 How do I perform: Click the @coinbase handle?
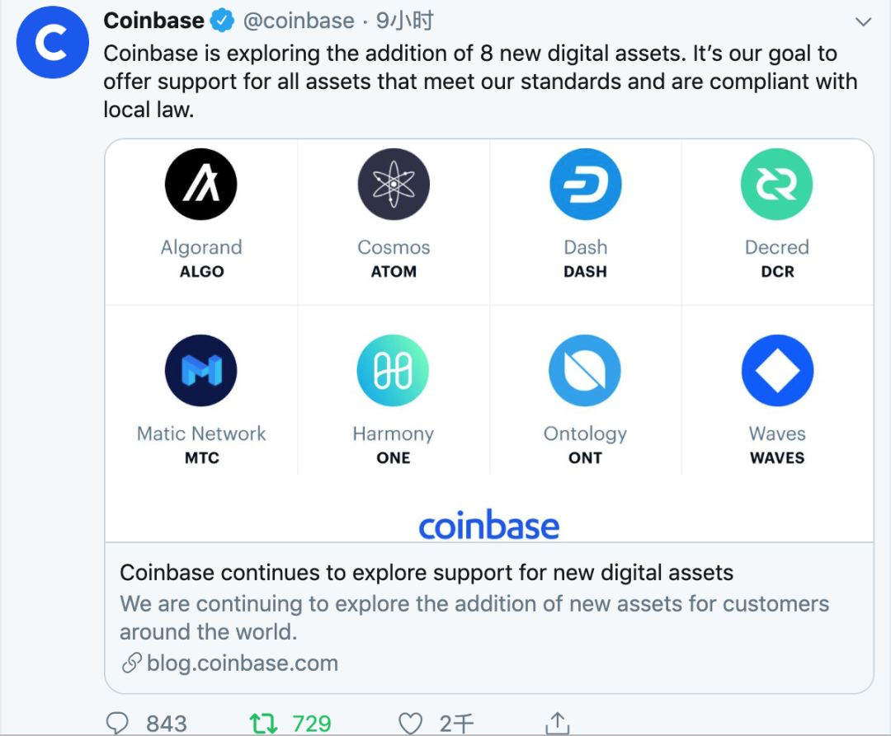point(299,21)
